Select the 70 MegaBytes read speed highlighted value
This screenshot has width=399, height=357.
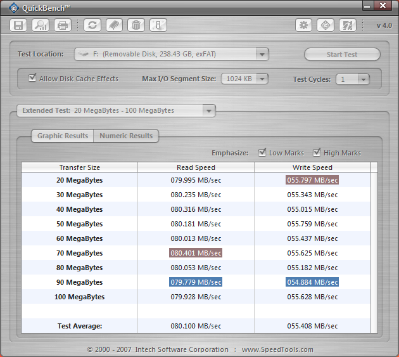[x=196, y=253]
